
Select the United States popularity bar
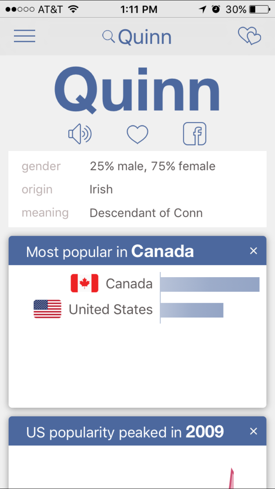(x=192, y=310)
